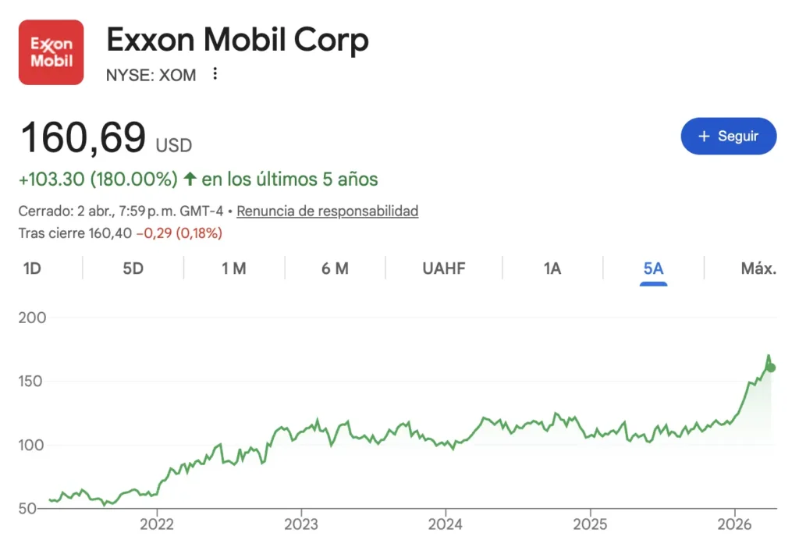Click the green dot on the chart endpoint

(771, 366)
